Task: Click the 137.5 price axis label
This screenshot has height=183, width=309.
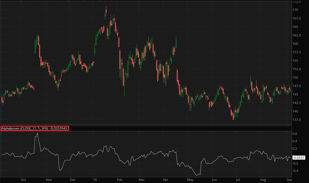Action: tap(297, 120)
